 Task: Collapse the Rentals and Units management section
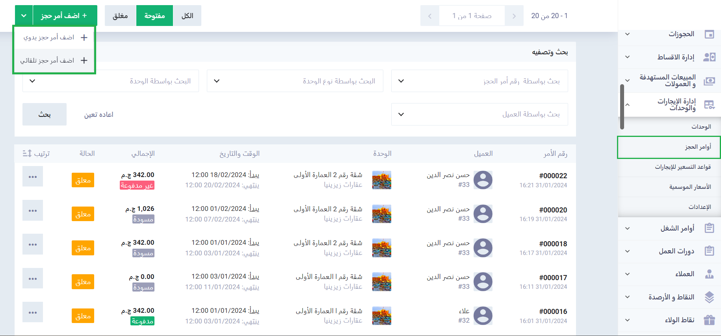tap(628, 105)
